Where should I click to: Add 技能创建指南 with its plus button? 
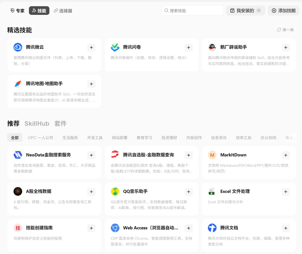[x=91, y=228]
